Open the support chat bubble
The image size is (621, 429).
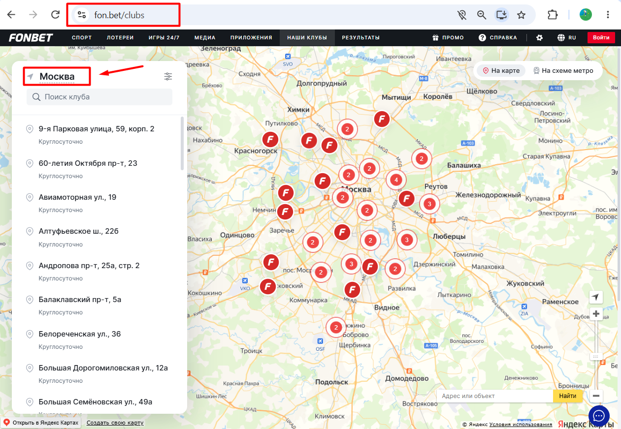pyautogui.click(x=599, y=416)
